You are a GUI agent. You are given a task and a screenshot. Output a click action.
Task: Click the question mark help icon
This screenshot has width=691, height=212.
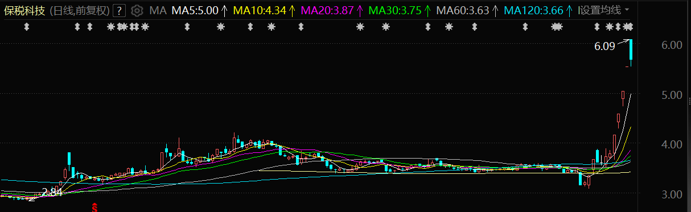[x=119, y=10]
